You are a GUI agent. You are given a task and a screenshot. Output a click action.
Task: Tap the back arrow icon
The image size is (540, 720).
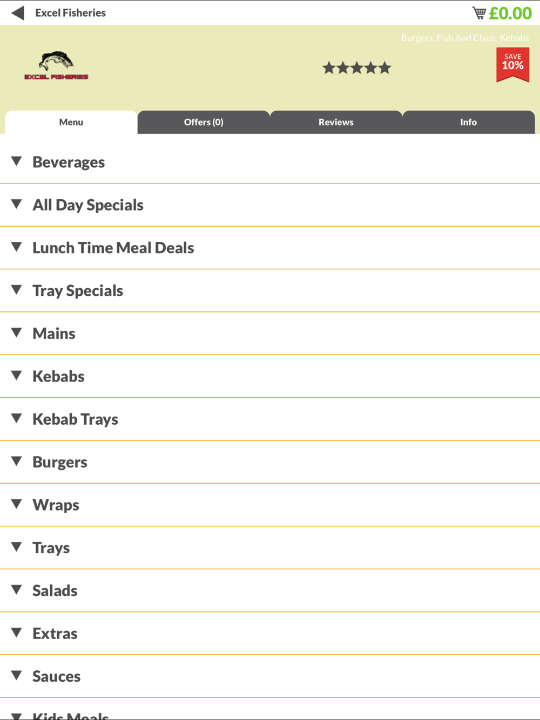pyautogui.click(x=18, y=13)
